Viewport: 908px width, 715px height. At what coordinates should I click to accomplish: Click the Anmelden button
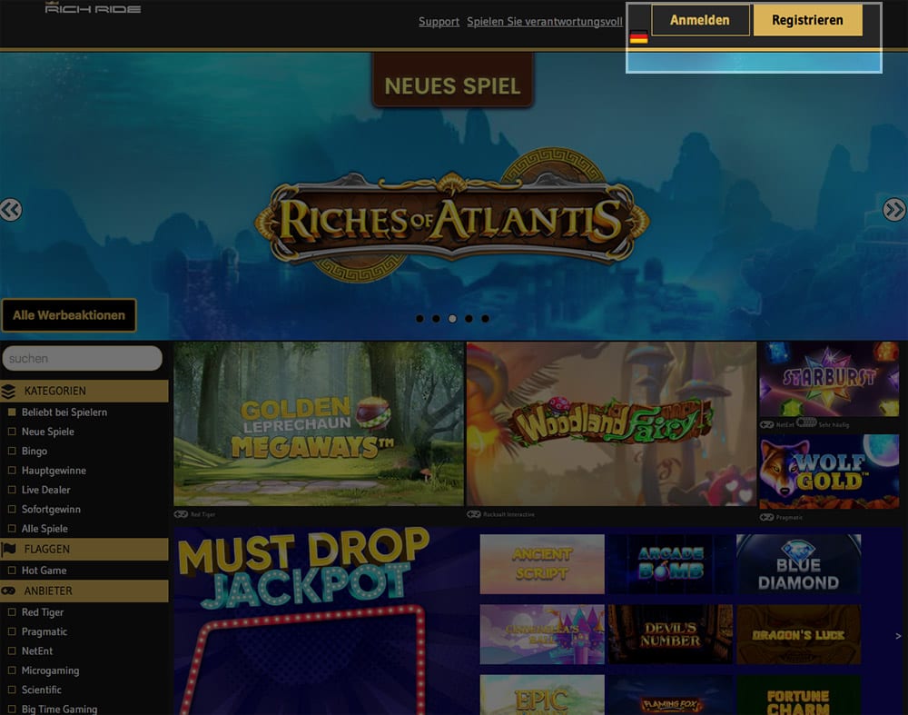(700, 20)
